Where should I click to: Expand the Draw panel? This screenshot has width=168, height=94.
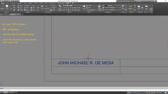pos(7,12)
